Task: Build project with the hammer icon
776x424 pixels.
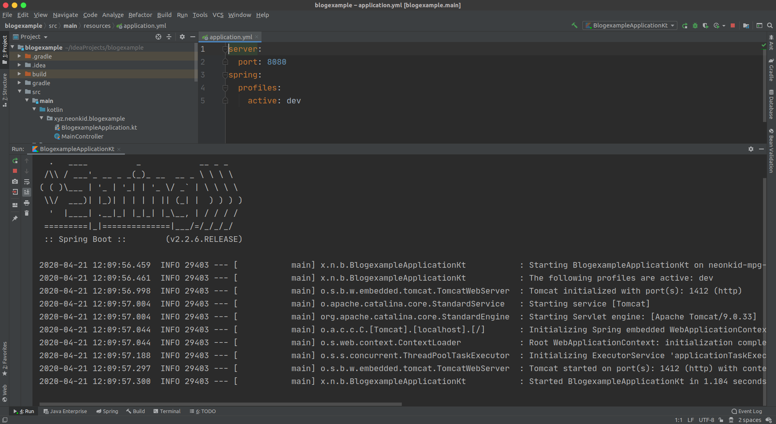Action: pos(574,25)
